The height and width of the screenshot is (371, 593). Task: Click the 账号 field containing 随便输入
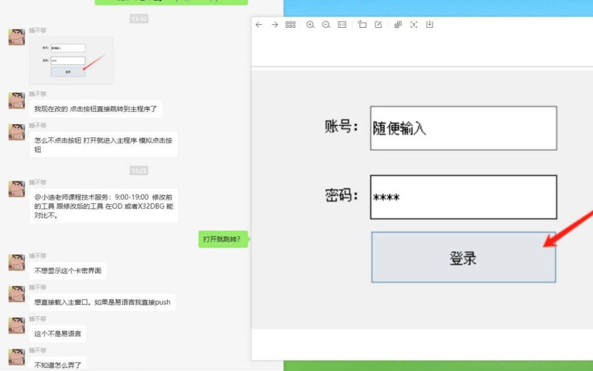click(x=463, y=128)
